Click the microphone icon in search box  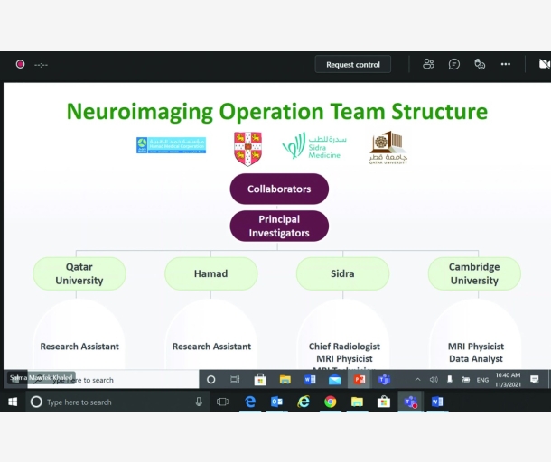coord(199,402)
